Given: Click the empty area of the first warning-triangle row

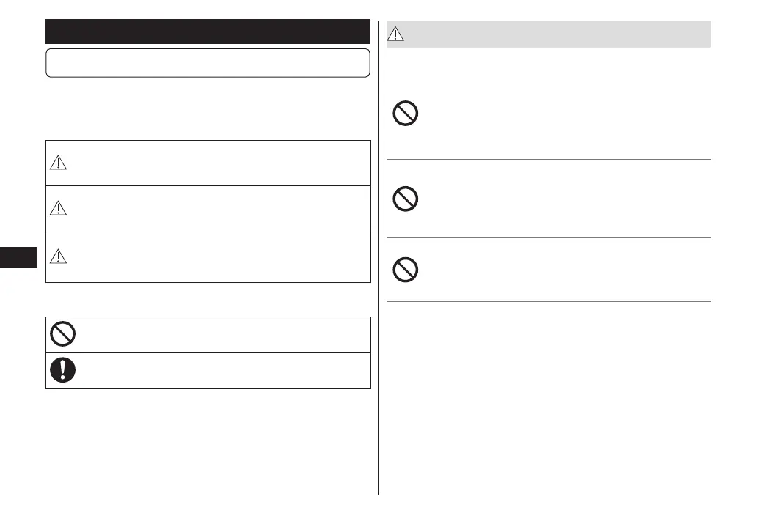Looking at the screenshot, I should (220, 163).
